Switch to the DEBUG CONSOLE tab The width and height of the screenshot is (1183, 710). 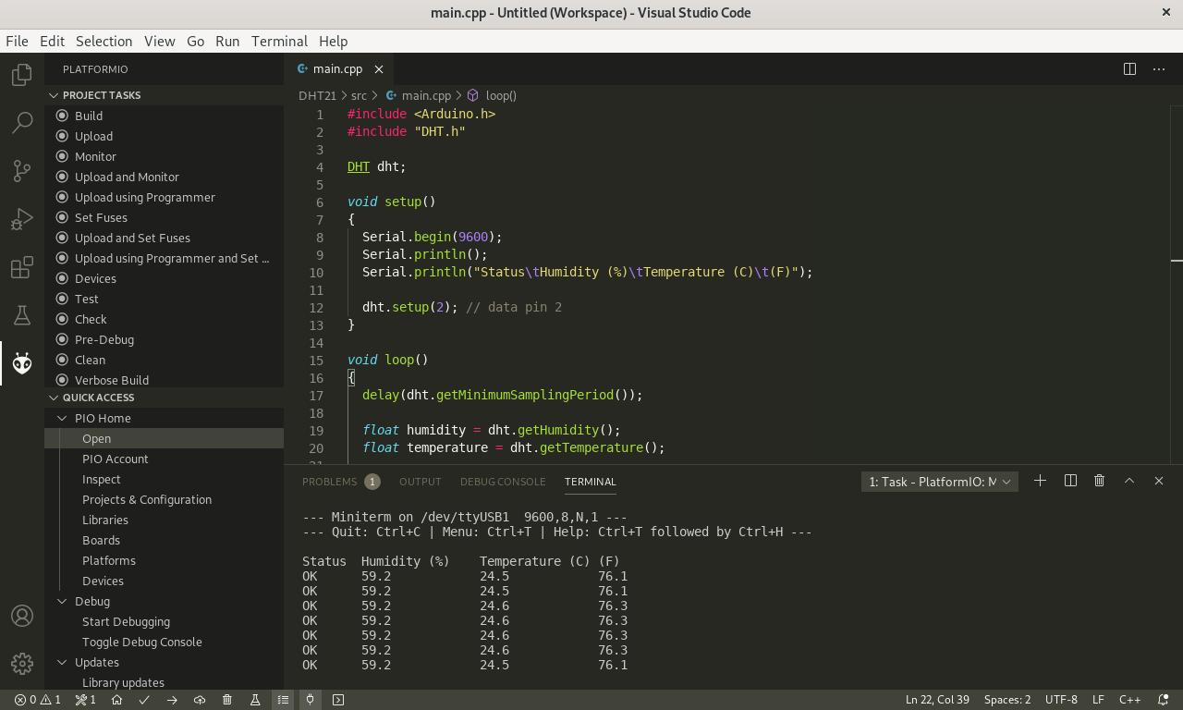pyautogui.click(x=503, y=482)
